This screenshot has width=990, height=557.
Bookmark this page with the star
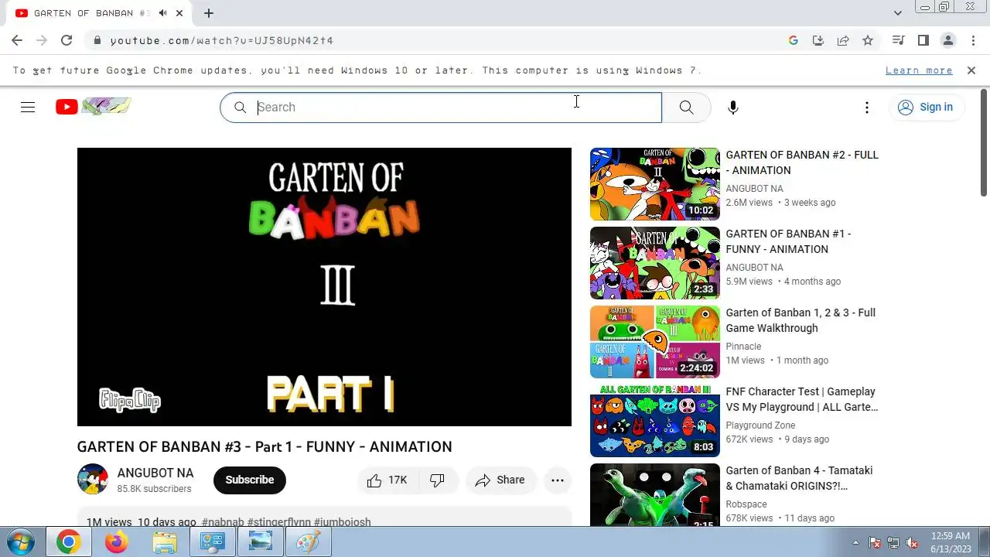(868, 40)
